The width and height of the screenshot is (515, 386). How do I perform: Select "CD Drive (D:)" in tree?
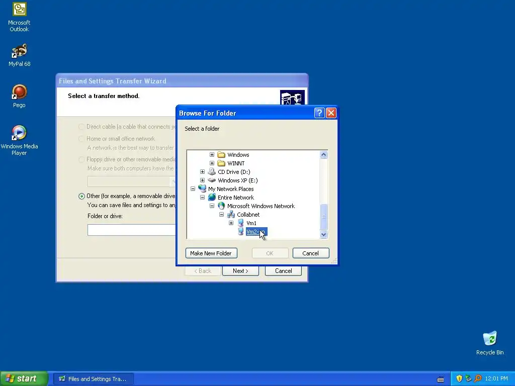[234, 172]
